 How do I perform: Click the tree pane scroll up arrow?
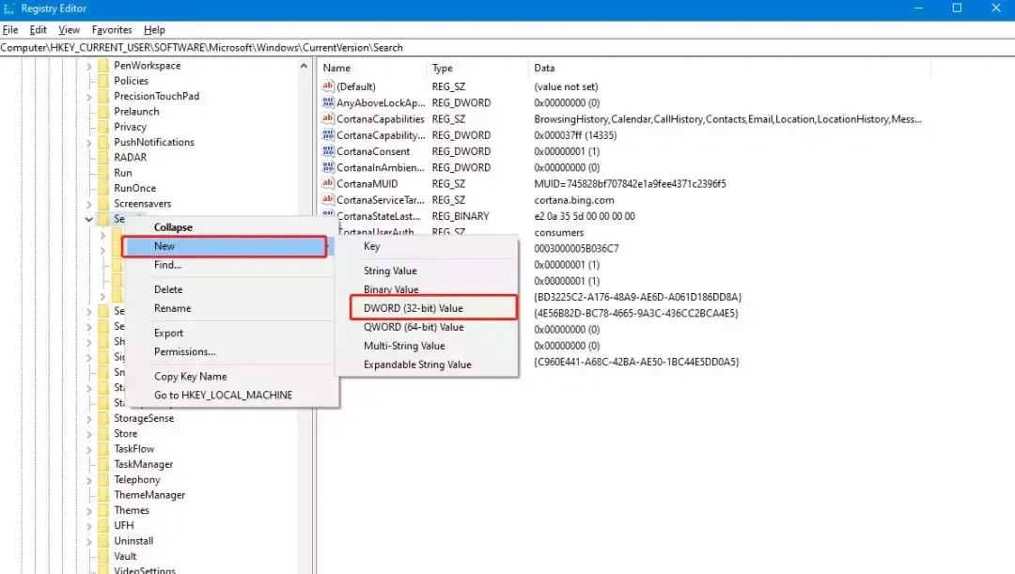[304, 66]
